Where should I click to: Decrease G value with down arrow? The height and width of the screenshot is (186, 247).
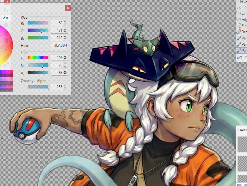pyautogui.click(x=65, y=32)
